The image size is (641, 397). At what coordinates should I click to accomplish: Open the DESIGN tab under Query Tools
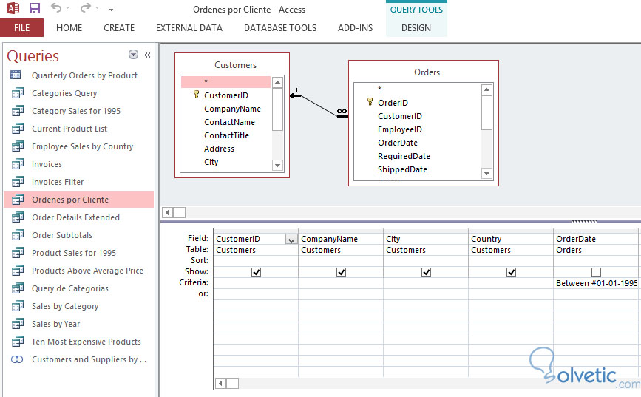coord(416,28)
